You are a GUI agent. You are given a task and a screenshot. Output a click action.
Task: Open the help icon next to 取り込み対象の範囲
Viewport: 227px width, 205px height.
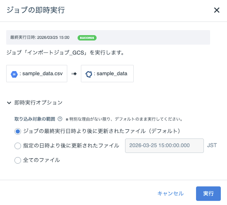(60, 119)
